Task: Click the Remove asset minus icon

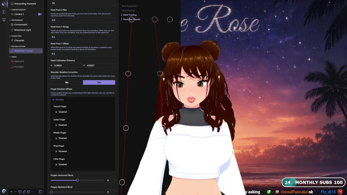Action: [15, 192]
